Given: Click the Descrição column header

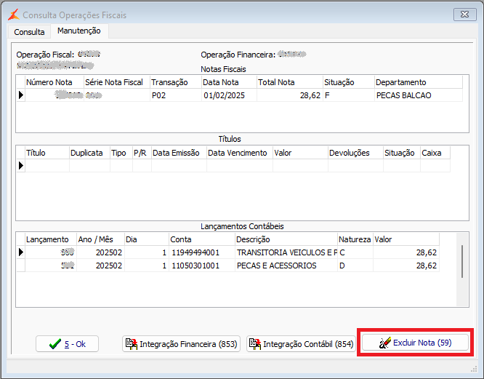Looking at the screenshot, I should point(286,239).
